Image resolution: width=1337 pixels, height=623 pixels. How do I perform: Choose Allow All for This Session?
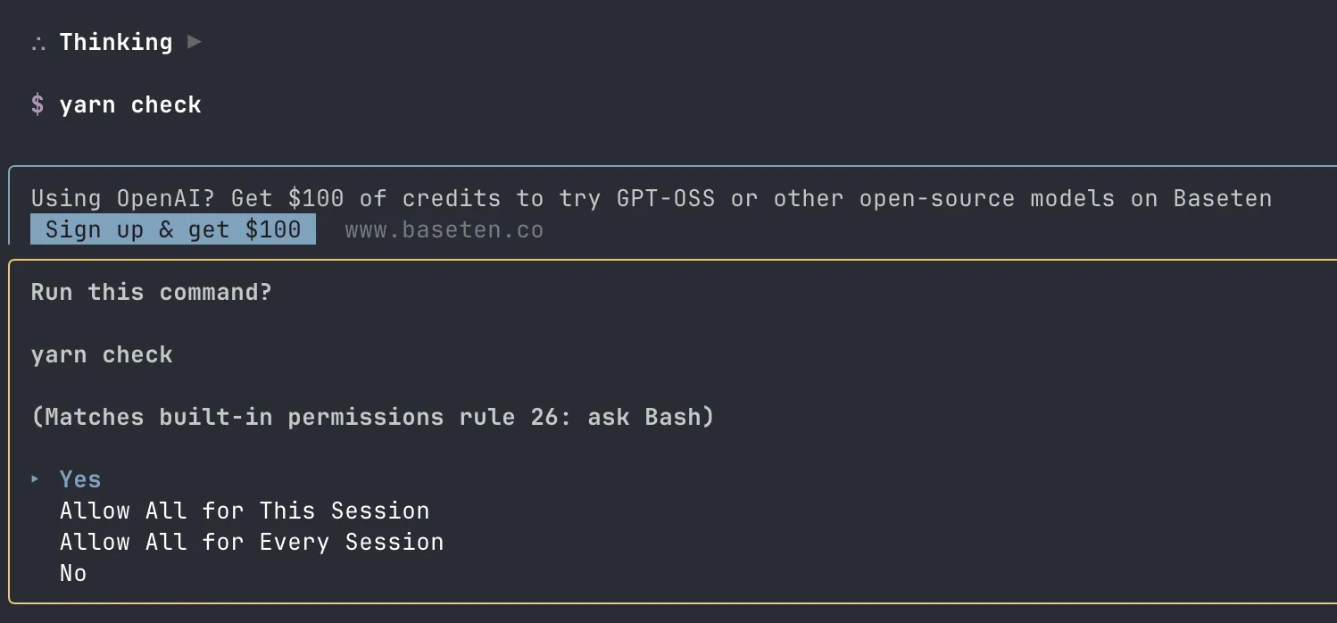(x=245, y=511)
